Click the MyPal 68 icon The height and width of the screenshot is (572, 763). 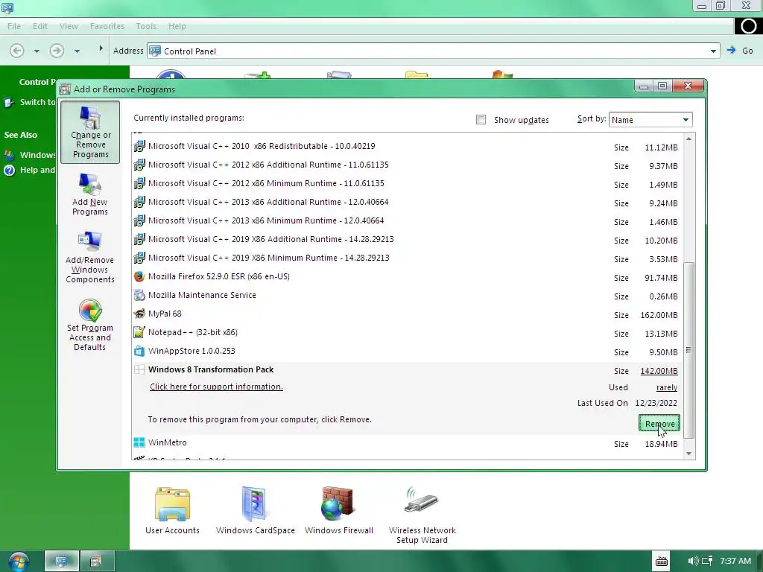(x=139, y=314)
